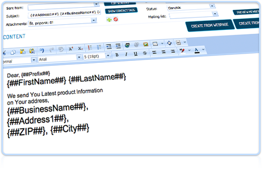Click the greyed-out remove link icon
Image resolution: width=262 pixels, height=174 pixels.
coord(137,45)
